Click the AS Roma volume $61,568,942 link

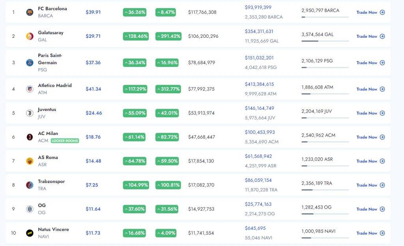click(x=258, y=156)
